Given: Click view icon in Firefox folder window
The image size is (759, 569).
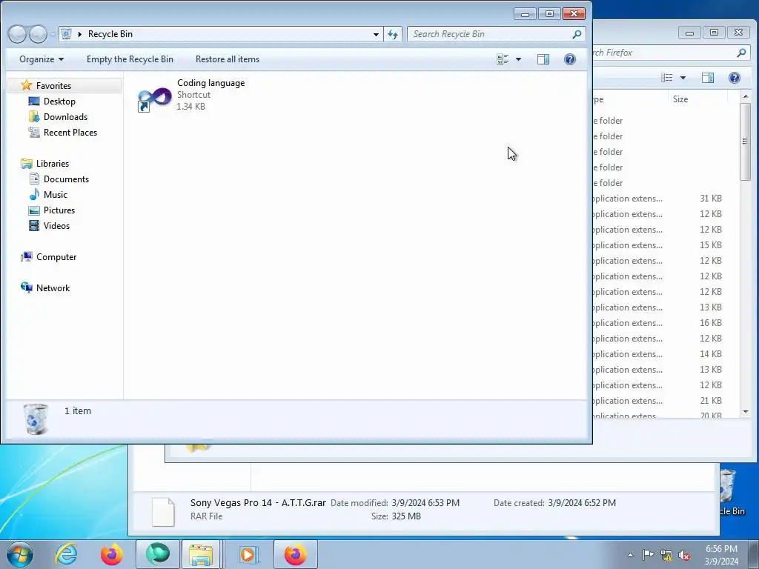Looking at the screenshot, I should (667, 77).
